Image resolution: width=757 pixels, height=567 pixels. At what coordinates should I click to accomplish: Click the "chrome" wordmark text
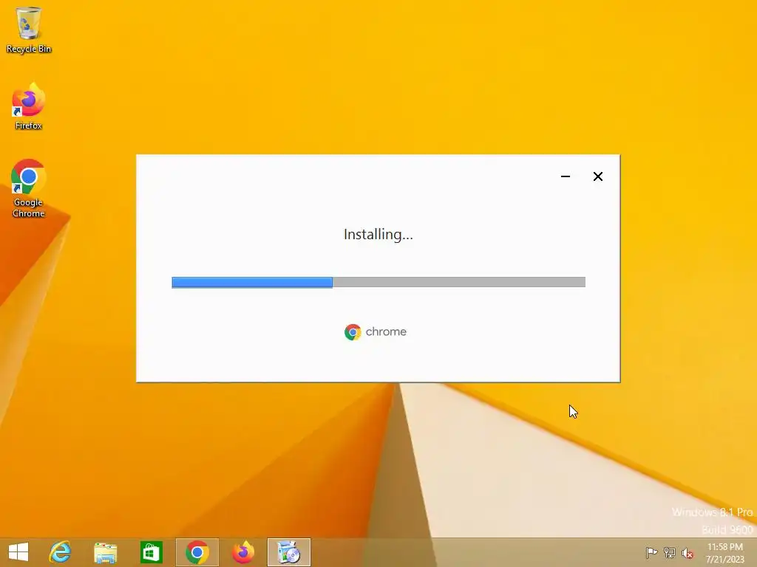click(386, 331)
